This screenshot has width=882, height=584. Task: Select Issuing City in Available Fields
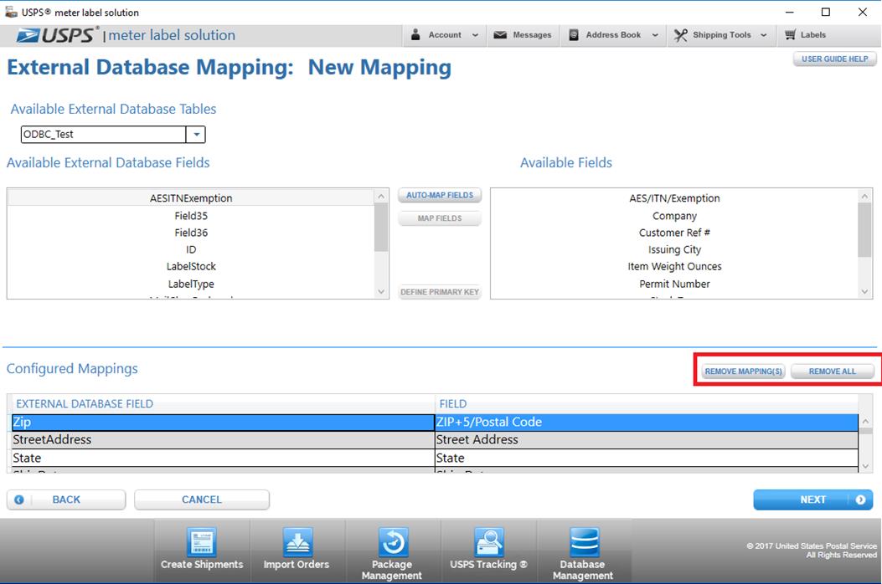pyautogui.click(x=674, y=249)
